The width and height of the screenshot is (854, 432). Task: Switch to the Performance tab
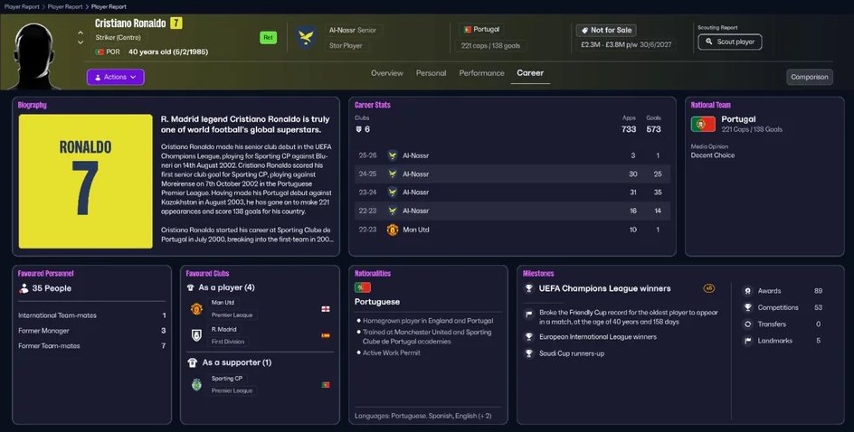click(481, 73)
